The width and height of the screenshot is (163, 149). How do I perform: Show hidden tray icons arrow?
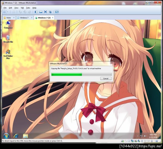coord(138,136)
